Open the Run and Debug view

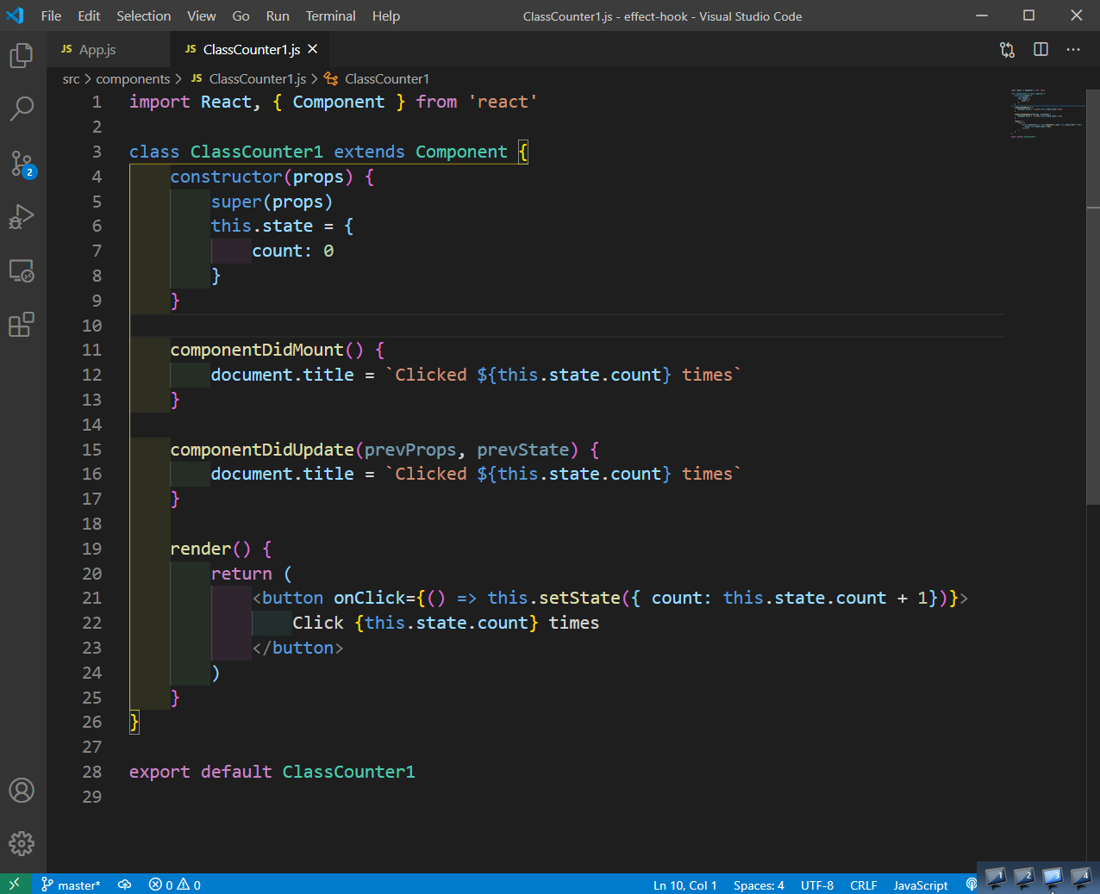tap(22, 216)
